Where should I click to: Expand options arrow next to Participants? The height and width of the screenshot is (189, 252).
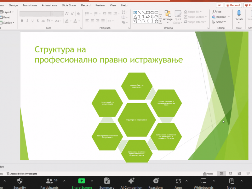coord(64,181)
